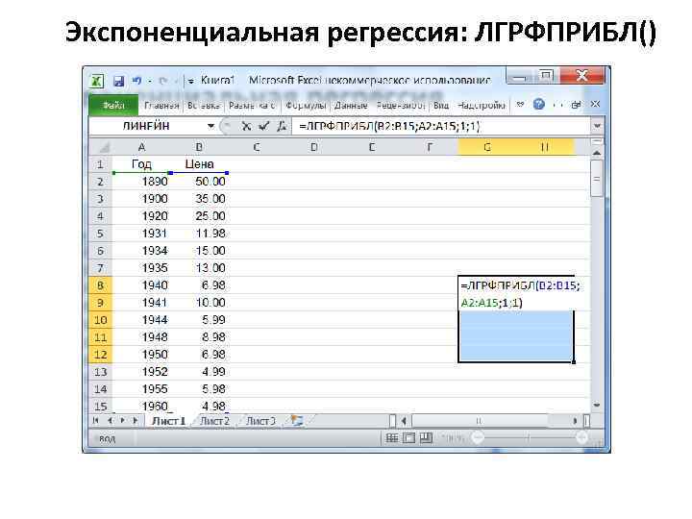692x519 pixels.
Task: Open the Customize Quick Access Toolbar arrow
Action: (191, 81)
